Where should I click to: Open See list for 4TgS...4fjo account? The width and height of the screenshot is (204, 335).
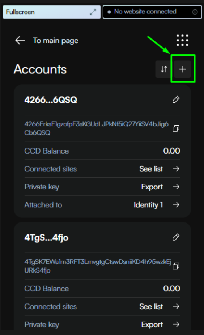click(159, 306)
